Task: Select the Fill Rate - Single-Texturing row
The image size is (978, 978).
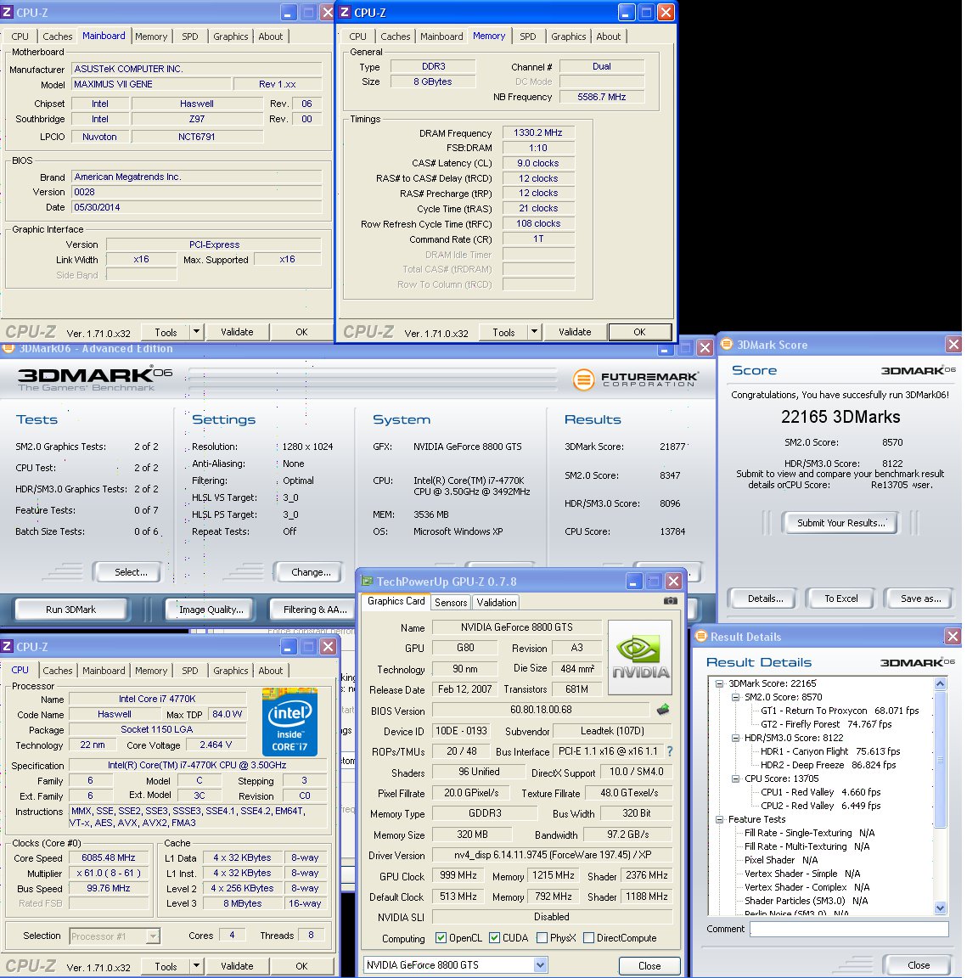Action: (x=810, y=833)
